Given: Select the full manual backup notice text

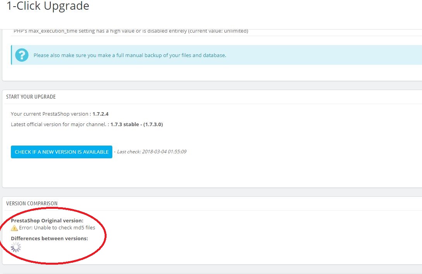Looking at the screenshot, I should 130,55.
